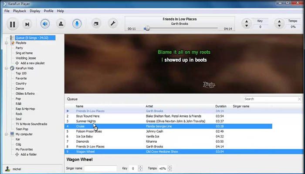This screenshot has width=305, height=174.
Task: Browse the Pop category
Action: 18,99
